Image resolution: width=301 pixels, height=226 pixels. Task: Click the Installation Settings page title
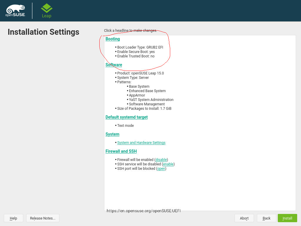click(x=44, y=32)
